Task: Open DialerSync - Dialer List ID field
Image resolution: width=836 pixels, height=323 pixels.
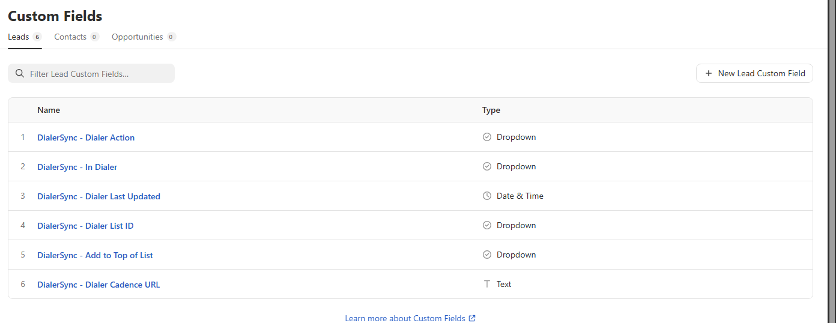Action: pos(85,226)
